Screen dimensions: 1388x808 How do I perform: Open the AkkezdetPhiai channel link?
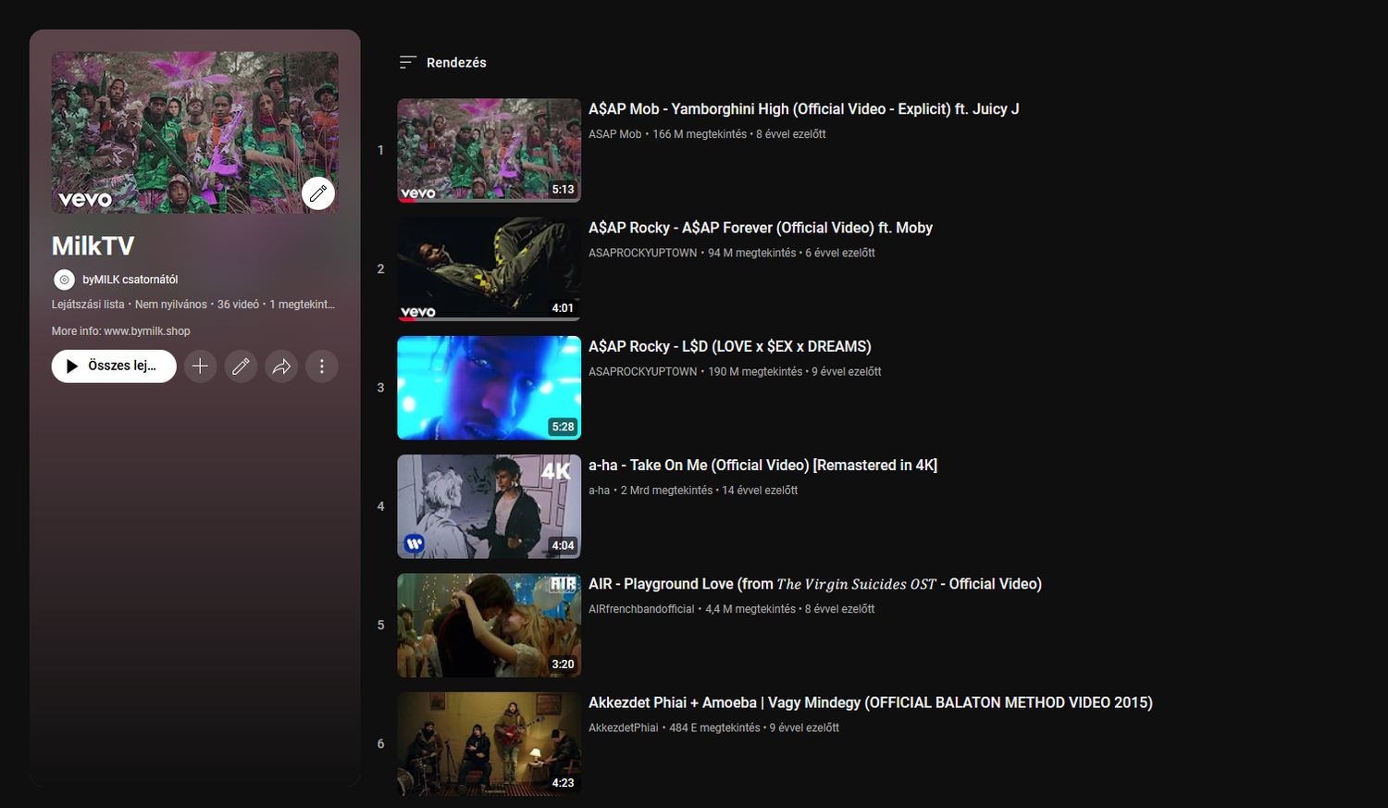623,727
